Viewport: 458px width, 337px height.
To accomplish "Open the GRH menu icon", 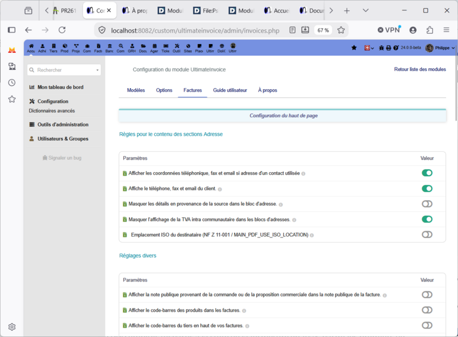I will pos(132,46).
